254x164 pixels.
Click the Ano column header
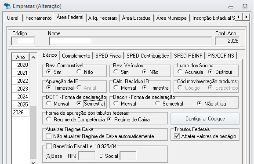click(20, 57)
